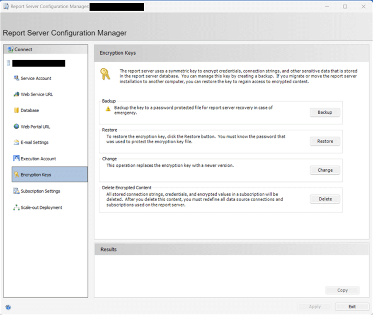Copy the Results output

(x=342, y=290)
